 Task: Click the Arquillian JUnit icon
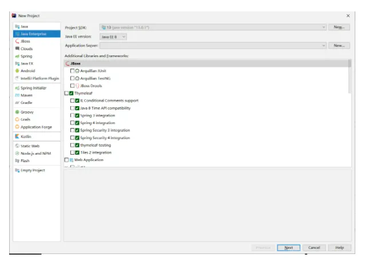click(x=77, y=71)
